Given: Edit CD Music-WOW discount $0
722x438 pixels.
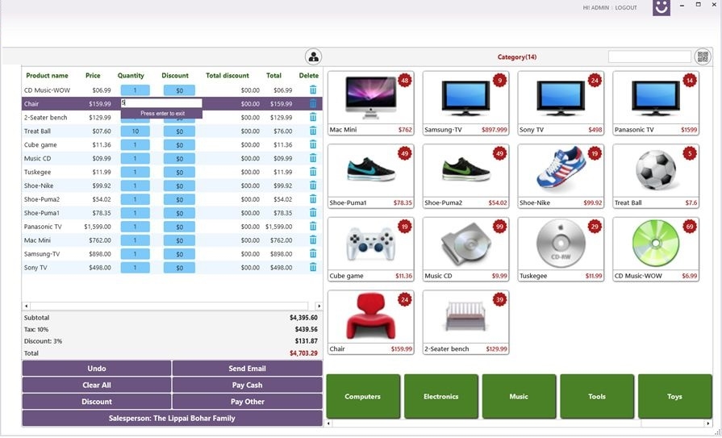Looking at the screenshot, I should click(x=179, y=90).
